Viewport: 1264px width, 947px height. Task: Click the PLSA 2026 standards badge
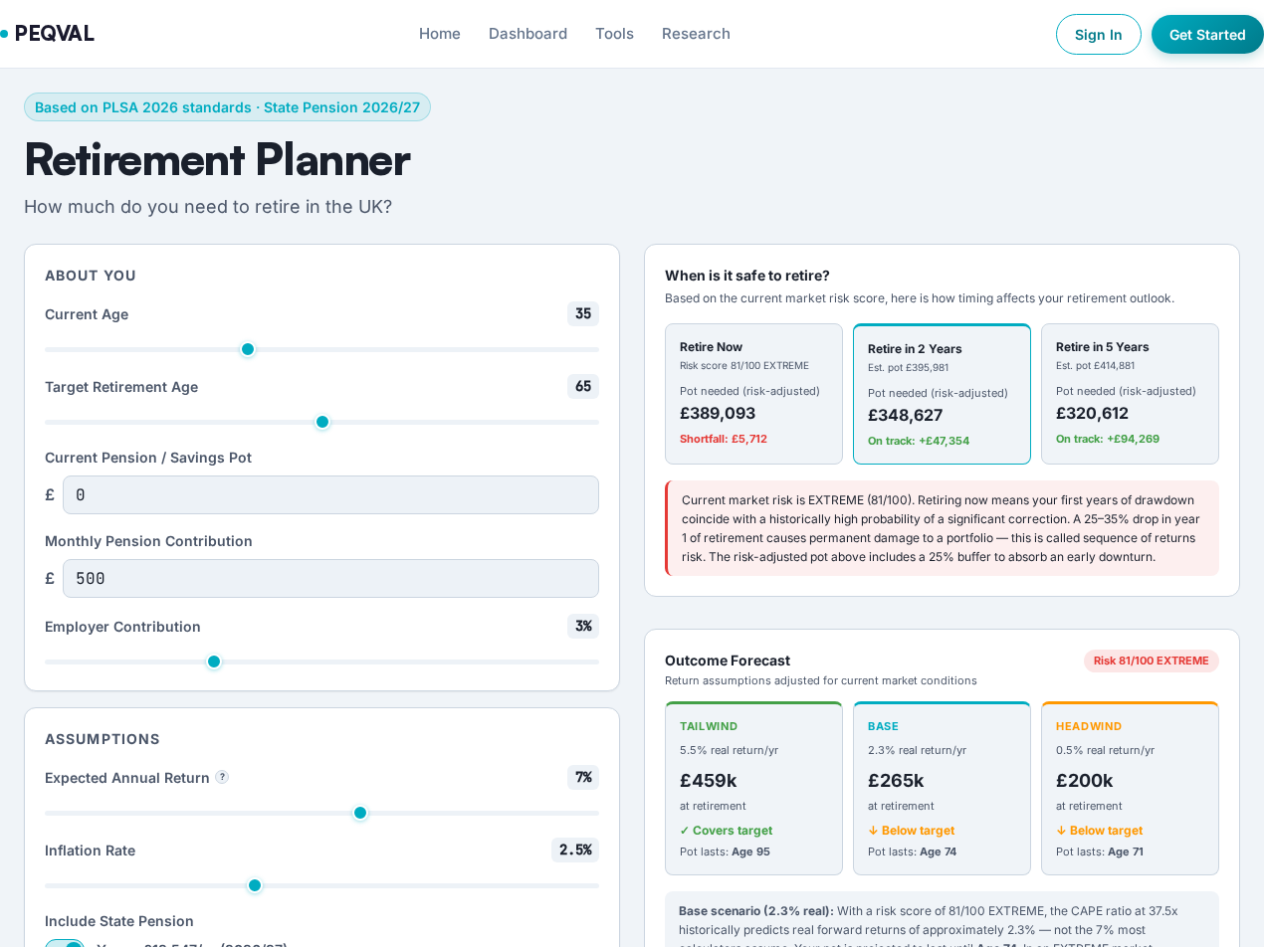coord(227,107)
